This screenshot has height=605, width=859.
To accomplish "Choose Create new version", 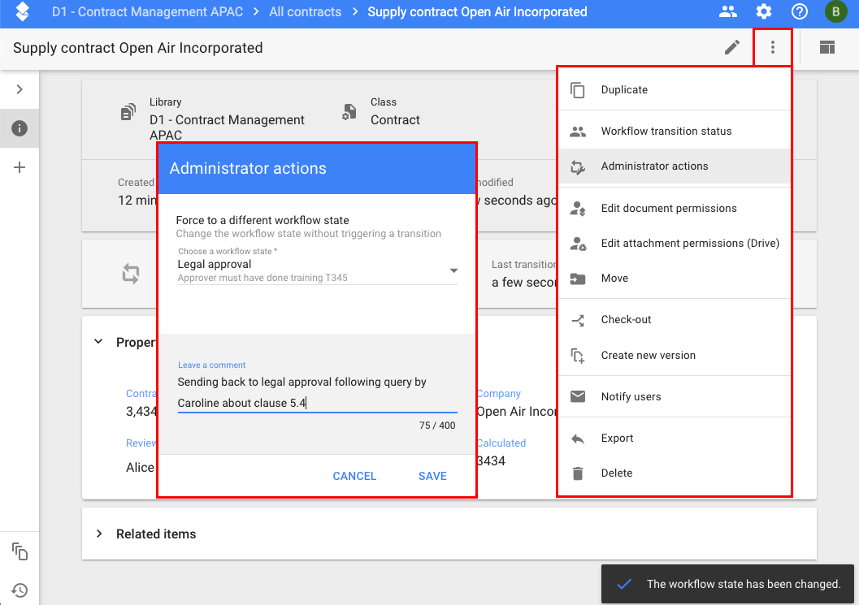I will pyautogui.click(x=674, y=356).
